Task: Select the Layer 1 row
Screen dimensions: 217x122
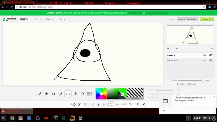Action: [x=190, y=55]
